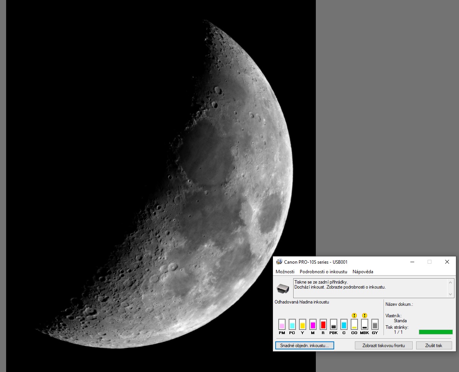This screenshot has height=372, width=459.
Task: Click the PC photo cyan ink tank
Action: (x=292, y=325)
